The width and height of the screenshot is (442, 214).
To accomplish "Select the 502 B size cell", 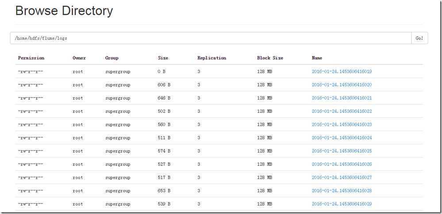I will click(164, 111).
